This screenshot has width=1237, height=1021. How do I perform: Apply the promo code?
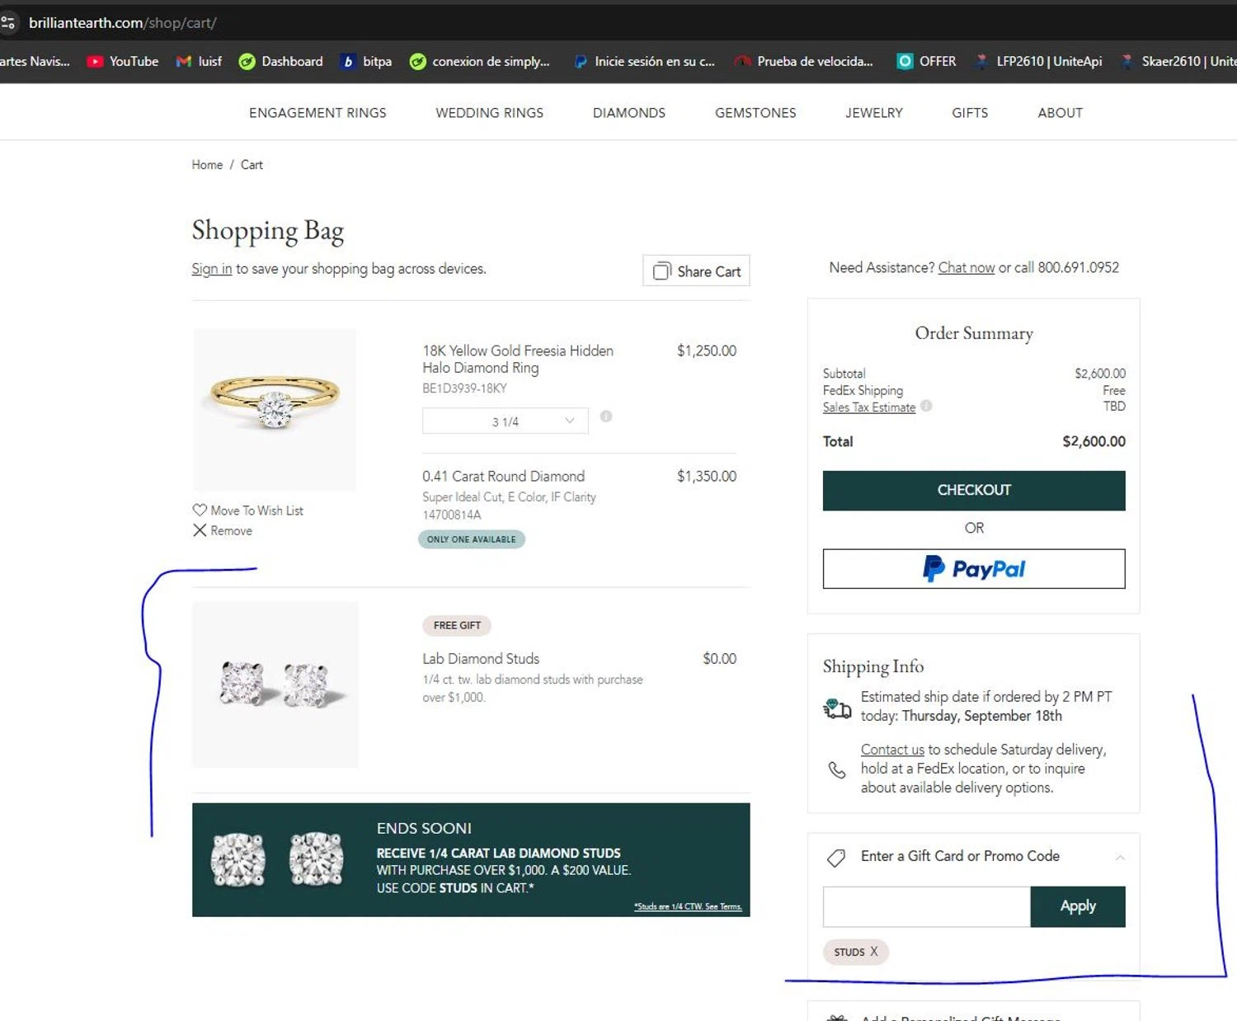1078,906
